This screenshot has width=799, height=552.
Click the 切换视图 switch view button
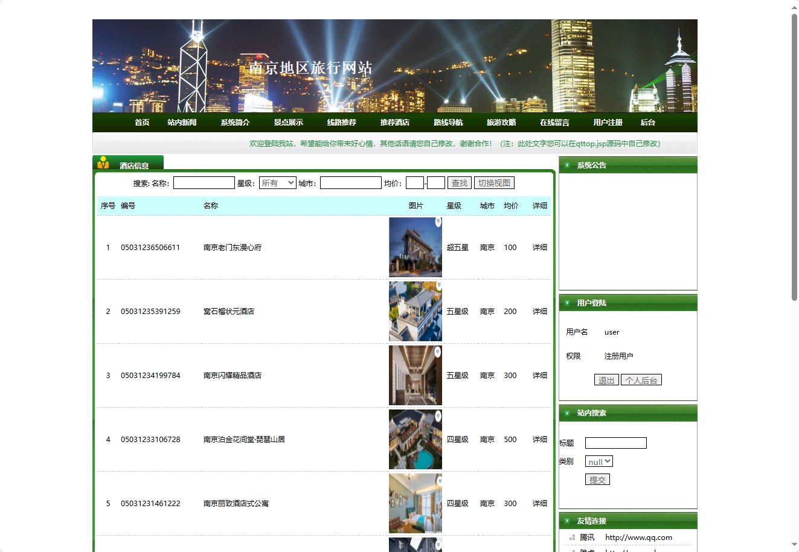pos(494,183)
